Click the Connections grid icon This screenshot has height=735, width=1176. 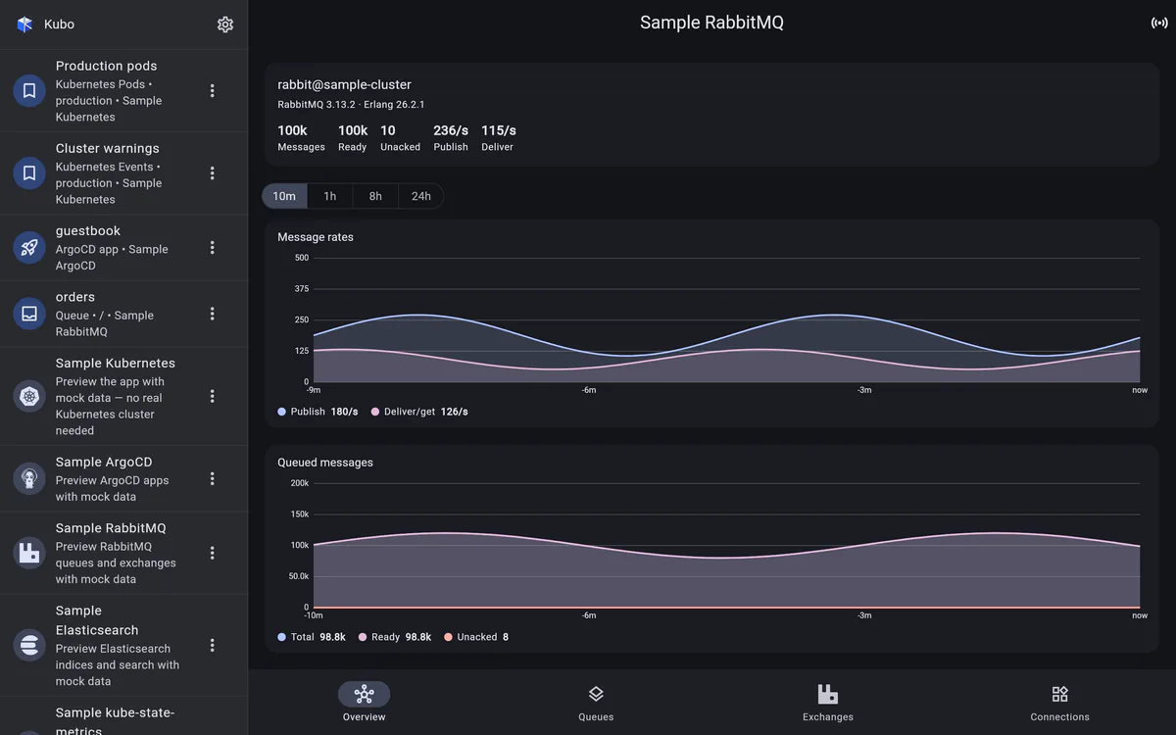(1059, 694)
